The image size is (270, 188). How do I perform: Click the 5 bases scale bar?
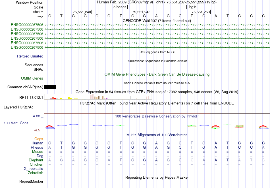click(157, 7)
